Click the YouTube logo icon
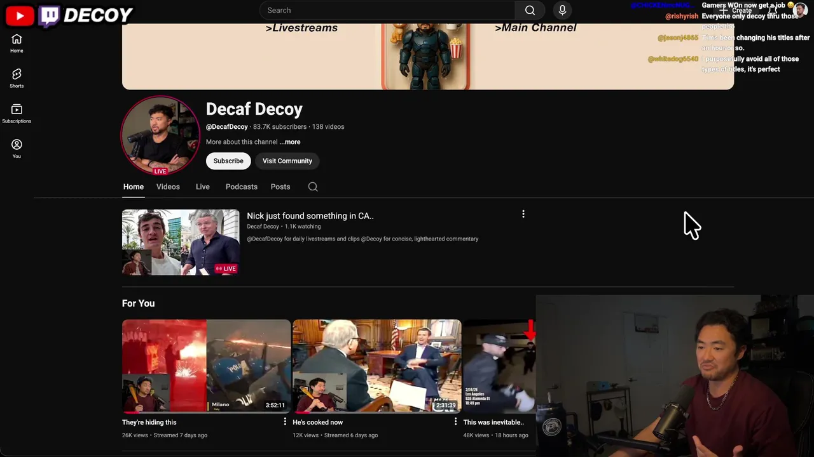 tap(20, 16)
